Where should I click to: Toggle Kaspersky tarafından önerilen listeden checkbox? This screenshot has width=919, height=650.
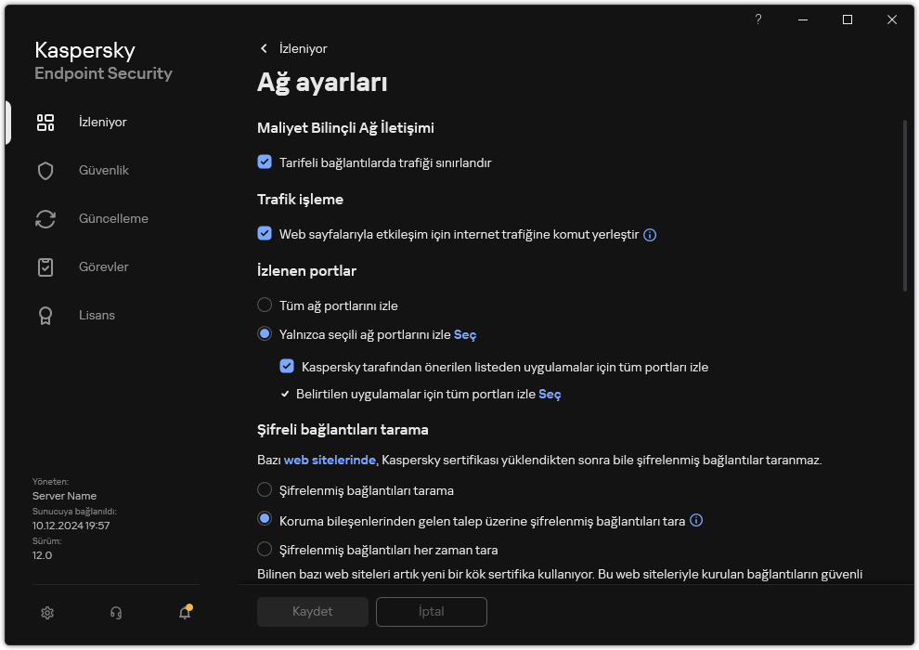click(287, 367)
